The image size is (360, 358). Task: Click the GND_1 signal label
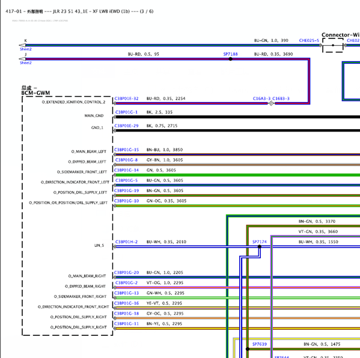click(x=97, y=127)
